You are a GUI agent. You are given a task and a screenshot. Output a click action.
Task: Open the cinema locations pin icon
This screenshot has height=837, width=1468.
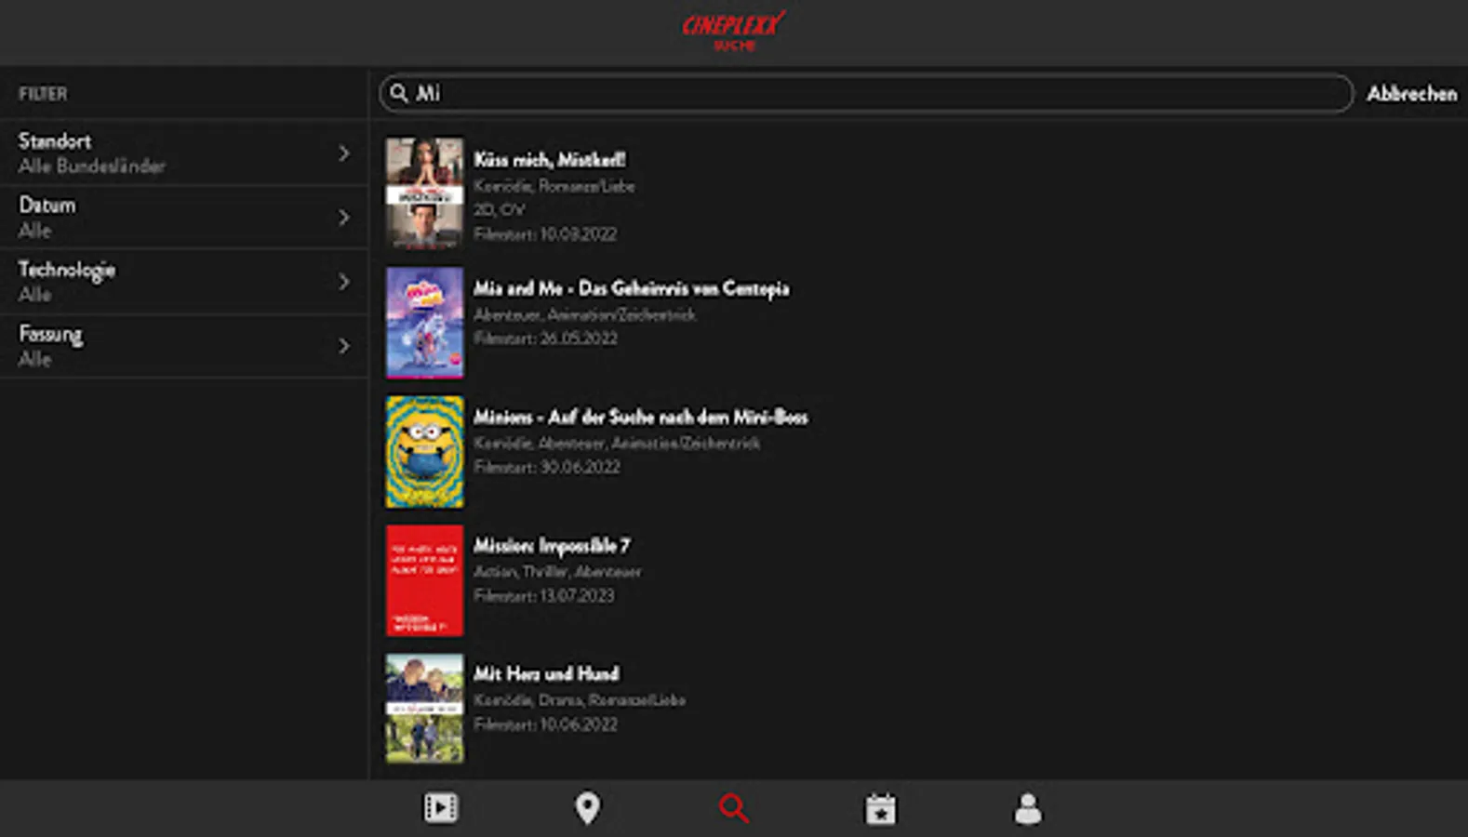pyautogui.click(x=587, y=808)
